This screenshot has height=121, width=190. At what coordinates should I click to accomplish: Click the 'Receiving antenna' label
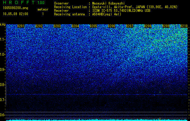point(69,14)
